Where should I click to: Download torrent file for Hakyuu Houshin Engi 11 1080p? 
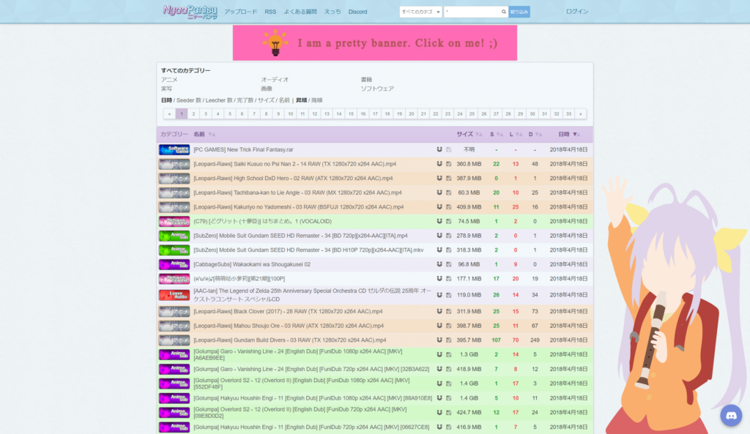449,398
